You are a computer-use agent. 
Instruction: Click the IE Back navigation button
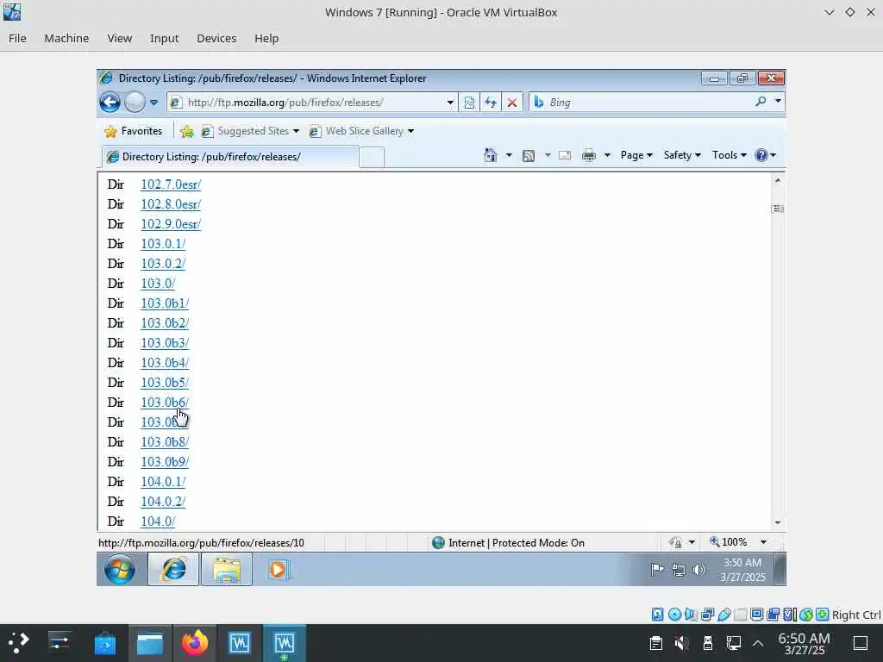tap(110, 103)
